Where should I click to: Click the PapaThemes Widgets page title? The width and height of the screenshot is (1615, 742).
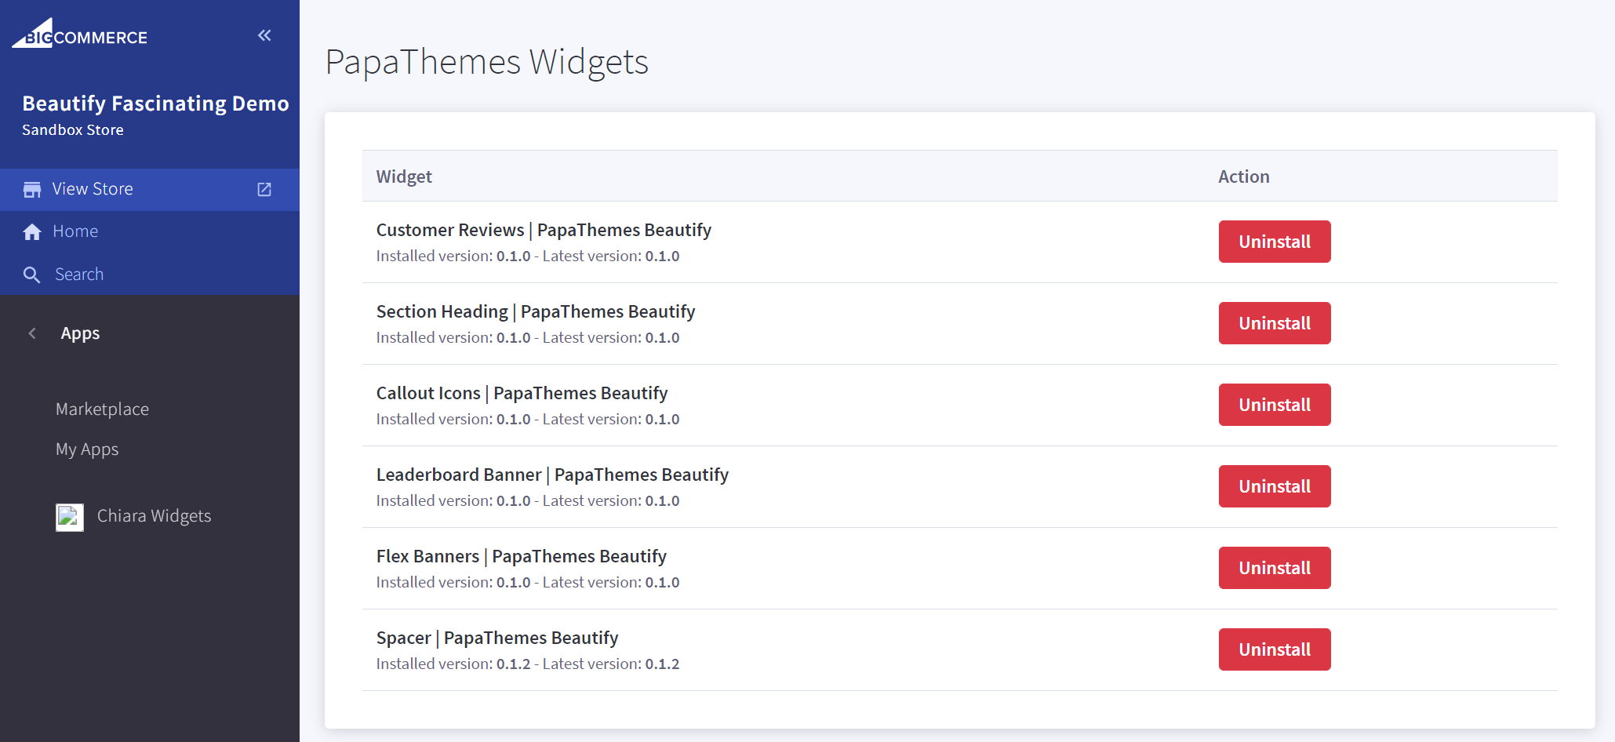[x=487, y=62]
